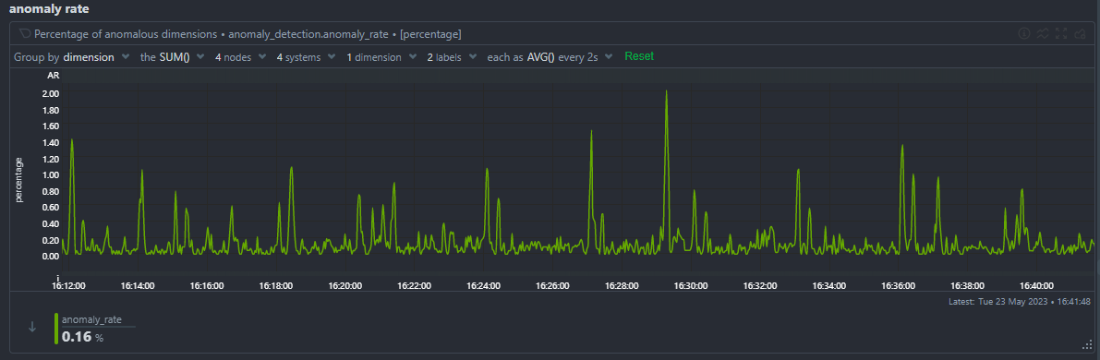This screenshot has height=360, width=1100.
Task: Click the 0.16 % current value
Action: click(82, 337)
